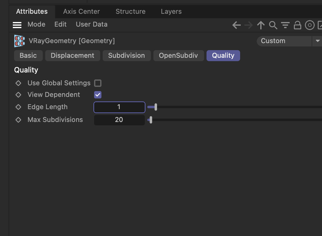This screenshot has height=236, width=322.
Task: Switch to the Axis Center tab
Action: tap(82, 12)
